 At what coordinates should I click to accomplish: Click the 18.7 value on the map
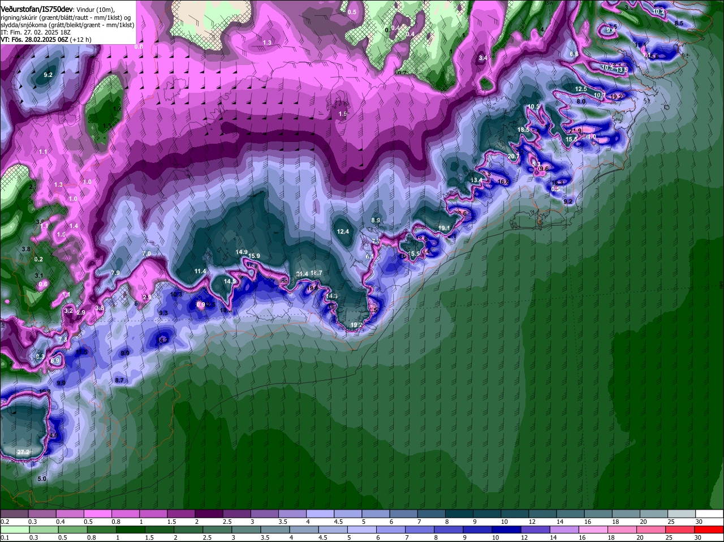316,273
